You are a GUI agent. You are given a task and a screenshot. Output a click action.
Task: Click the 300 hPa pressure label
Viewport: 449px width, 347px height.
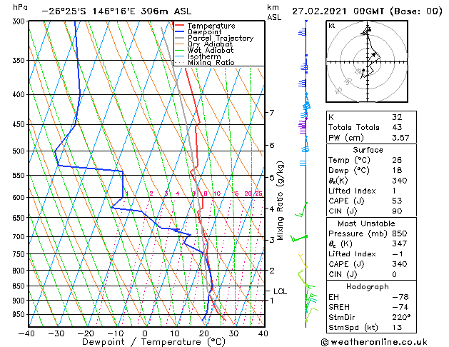pos(20,21)
